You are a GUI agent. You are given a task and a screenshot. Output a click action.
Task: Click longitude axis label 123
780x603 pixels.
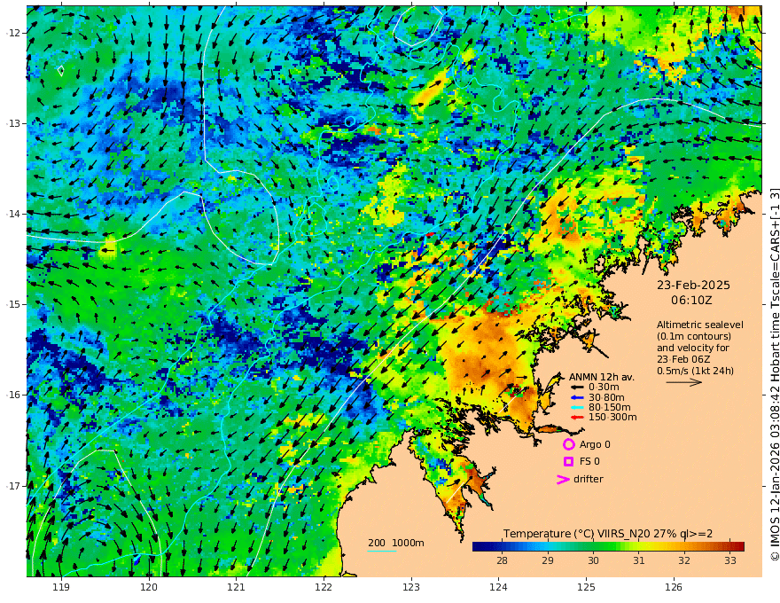411,588
